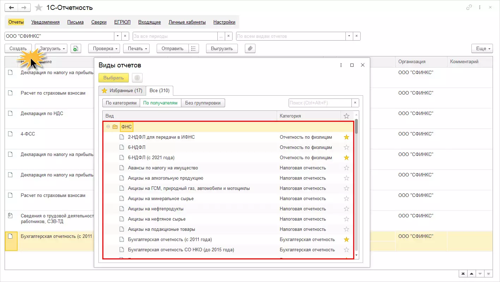The height and width of the screenshot is (282, 500).
Task: Click the document icon of the 4-ФСС row
Action: [10, 134]
